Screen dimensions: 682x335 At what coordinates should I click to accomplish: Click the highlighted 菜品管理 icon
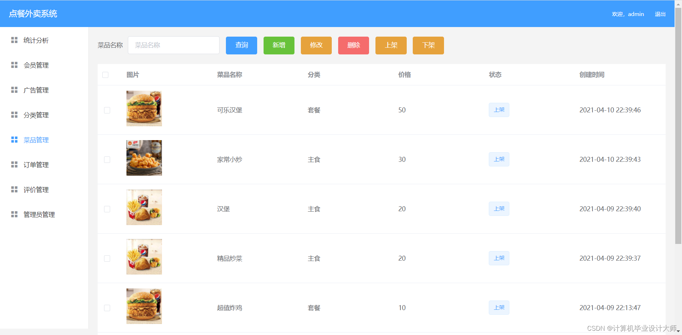click(14, 140)
